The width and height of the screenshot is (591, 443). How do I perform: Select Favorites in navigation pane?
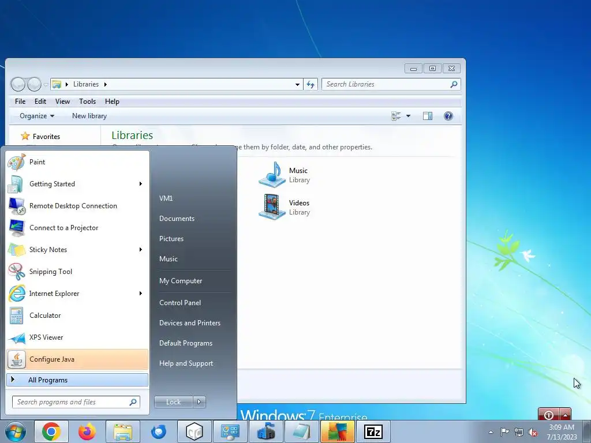pyautogui.click(x=46, y=136)
